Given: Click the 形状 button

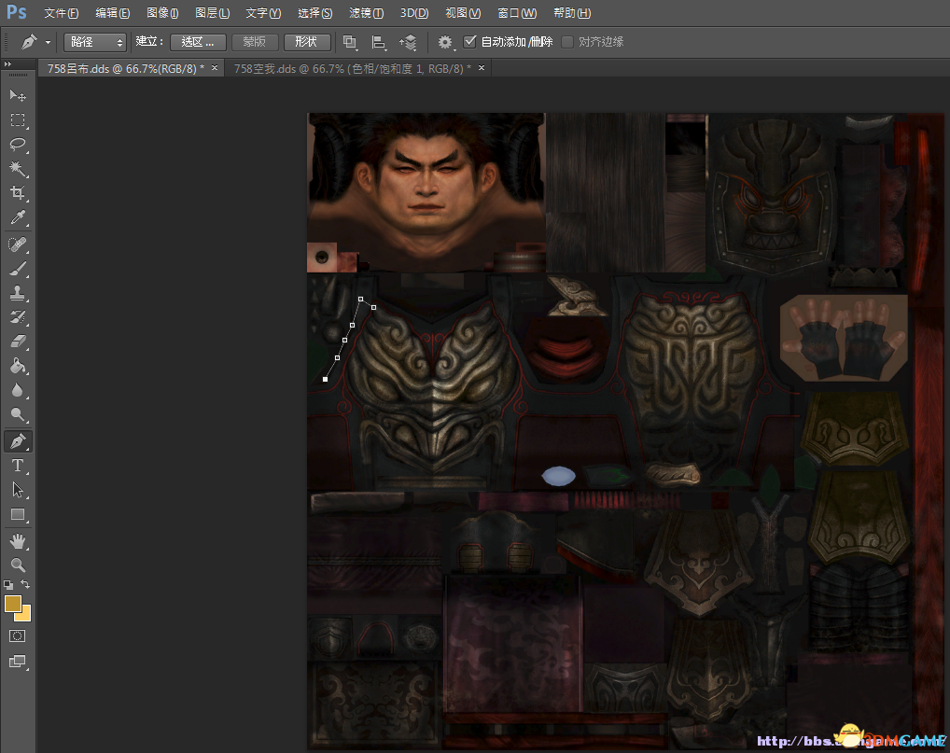Looking at the screenshot, I should pyautogui.click(x=306, y=42).
